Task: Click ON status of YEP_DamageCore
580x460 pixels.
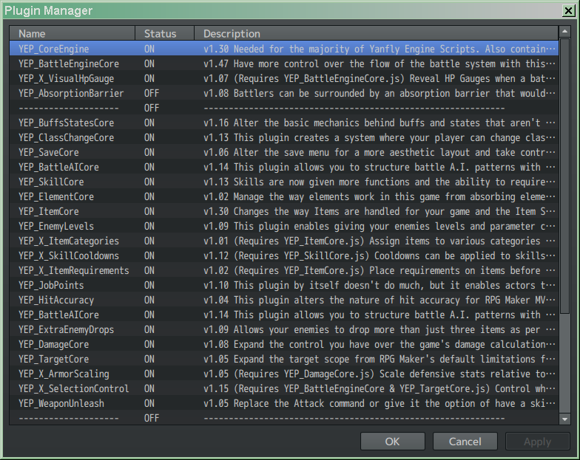Action: click(149, 344)
